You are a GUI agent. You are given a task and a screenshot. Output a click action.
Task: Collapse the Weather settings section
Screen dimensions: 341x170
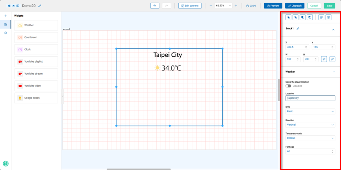point(334,72)
